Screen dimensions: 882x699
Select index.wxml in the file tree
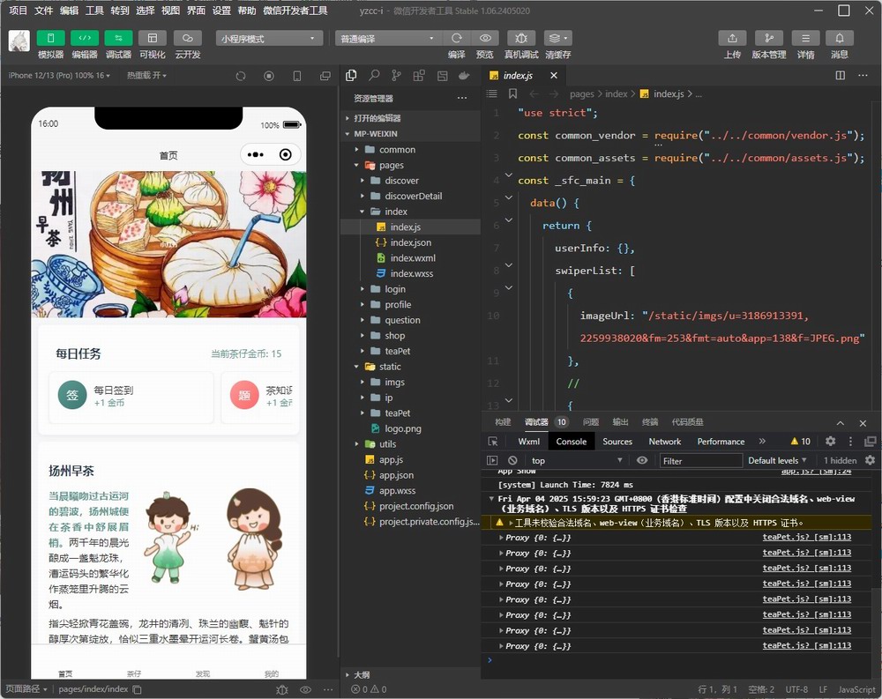coord(413,258)
